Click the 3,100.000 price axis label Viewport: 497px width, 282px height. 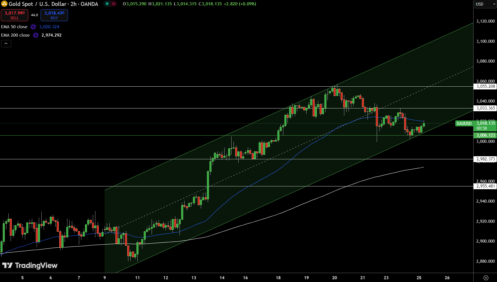[486, 41]
